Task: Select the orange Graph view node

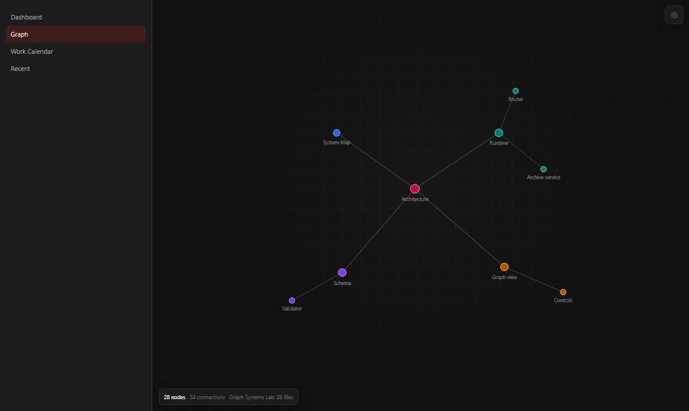Action: (x=504, y=267)
